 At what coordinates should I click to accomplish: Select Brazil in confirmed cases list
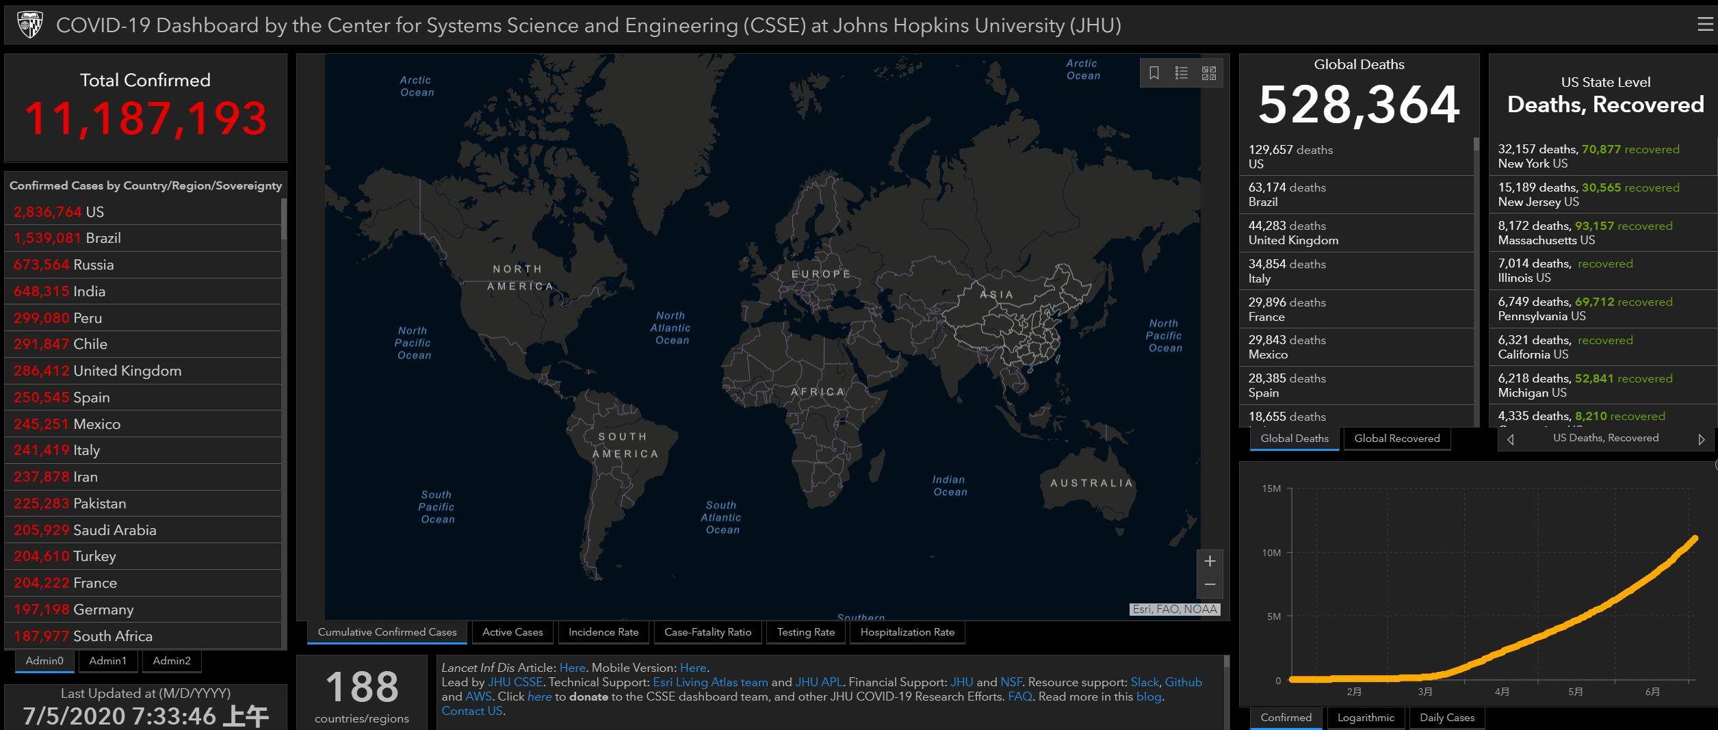(x=143, y=238)
